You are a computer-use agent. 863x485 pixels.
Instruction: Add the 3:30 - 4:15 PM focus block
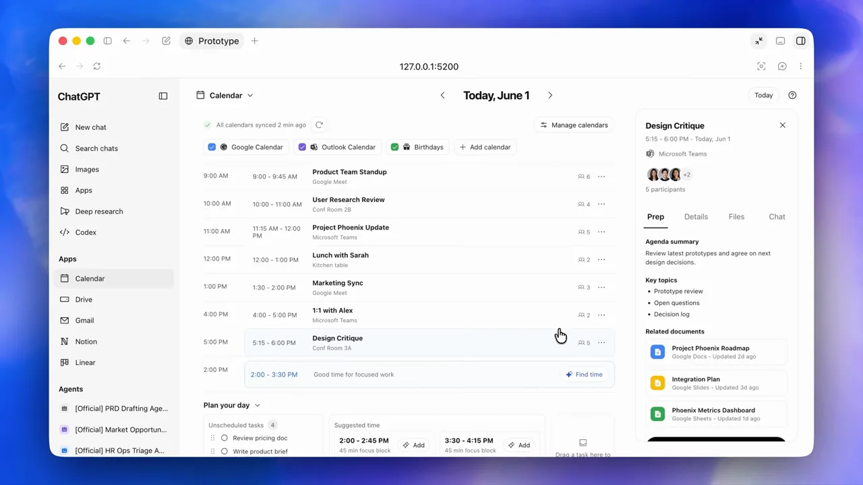click(x=519, y=445)
